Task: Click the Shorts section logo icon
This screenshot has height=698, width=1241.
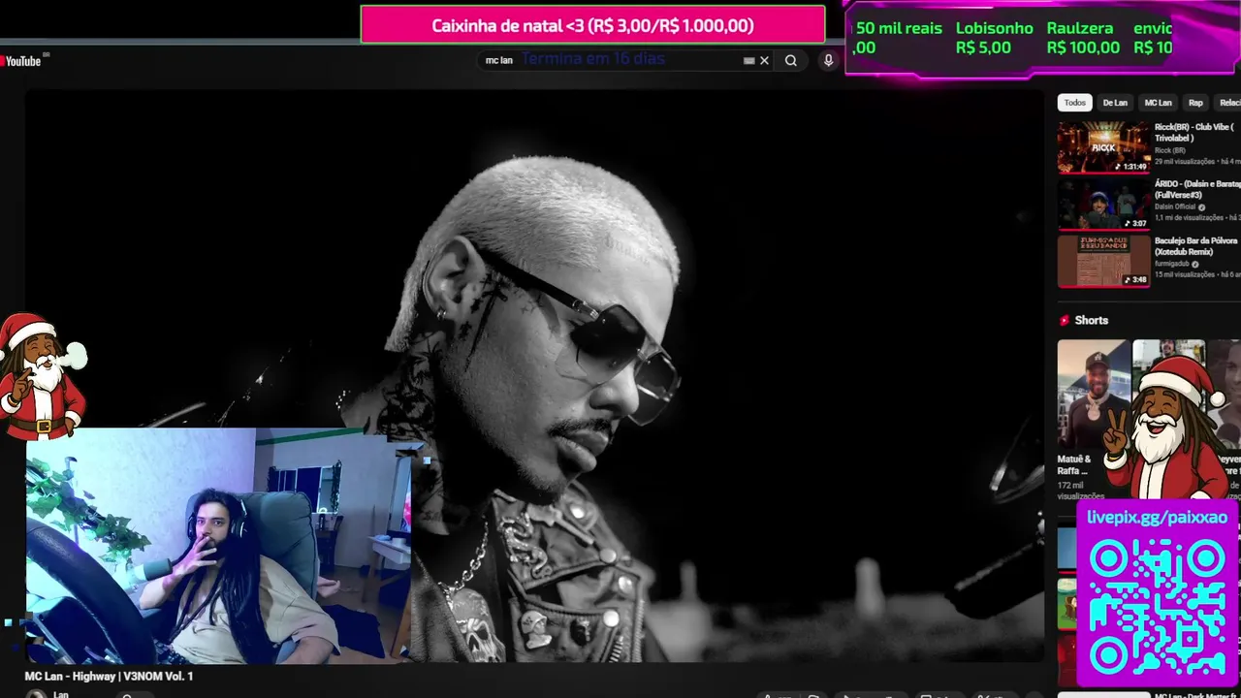Action: pyautogui.click(x=1065, y=320)
